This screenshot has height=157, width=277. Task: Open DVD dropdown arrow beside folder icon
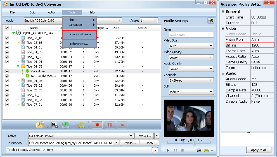47,127
